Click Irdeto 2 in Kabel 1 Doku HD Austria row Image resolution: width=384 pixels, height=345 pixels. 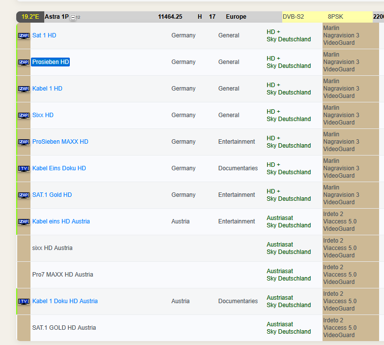click(333, 294)
